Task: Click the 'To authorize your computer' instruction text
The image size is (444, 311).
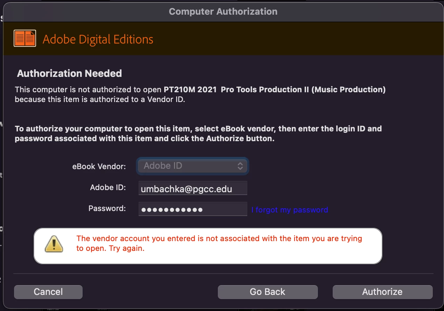Action: pyautogui.click(x=198, y=133)
